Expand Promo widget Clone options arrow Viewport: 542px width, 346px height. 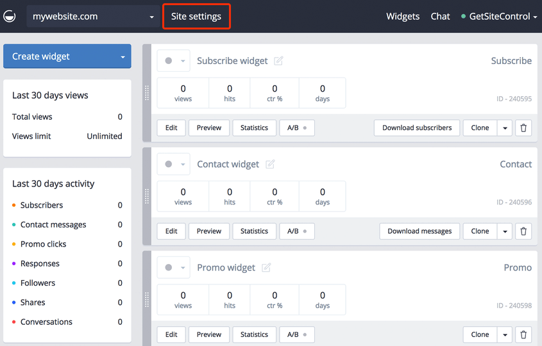[x=505, y=334]
